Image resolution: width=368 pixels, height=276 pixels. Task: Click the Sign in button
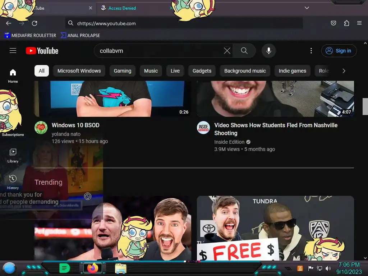pos(339,51)
